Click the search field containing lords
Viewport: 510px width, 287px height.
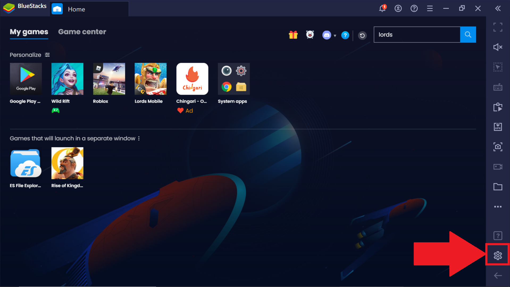click(x=417, y=35)
